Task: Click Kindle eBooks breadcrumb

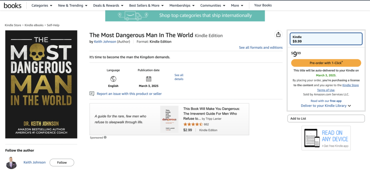Action: (34, 25)
